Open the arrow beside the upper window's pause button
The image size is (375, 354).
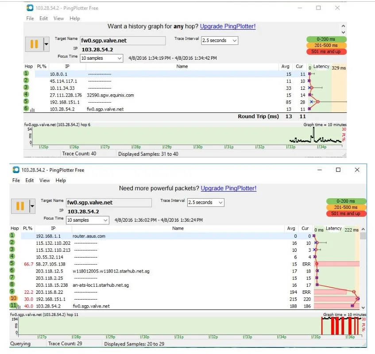pos(46,44)
